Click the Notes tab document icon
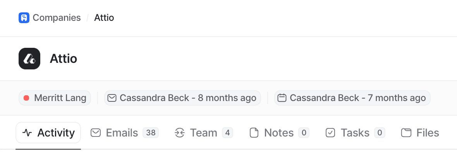This screenshot has width=457, height=155. point(254,133)
